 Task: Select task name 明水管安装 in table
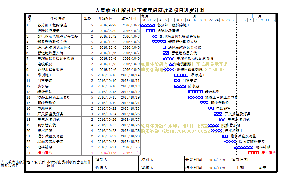(x=47, y=125)
